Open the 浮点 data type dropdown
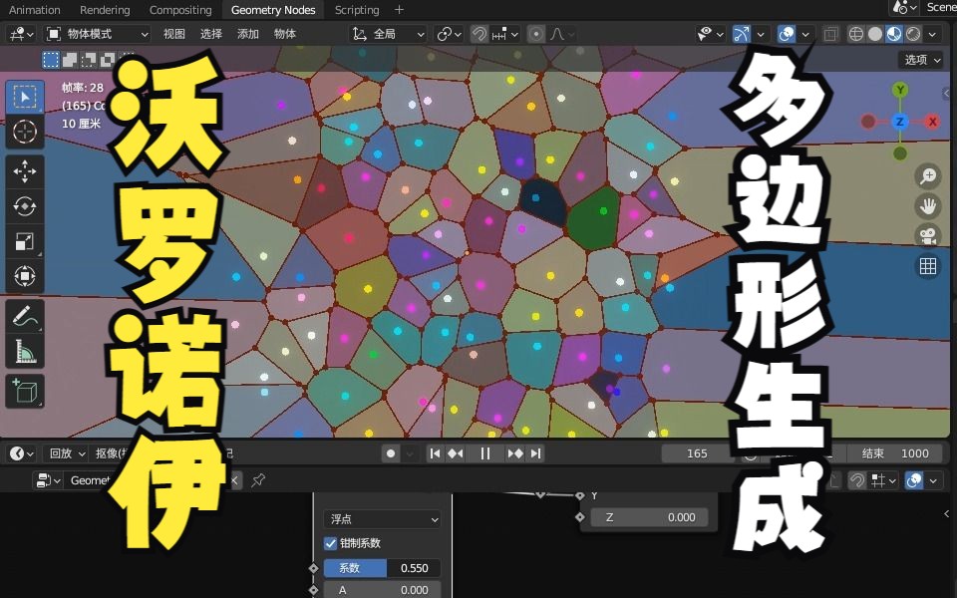957x598 pixels. (382, 519)
